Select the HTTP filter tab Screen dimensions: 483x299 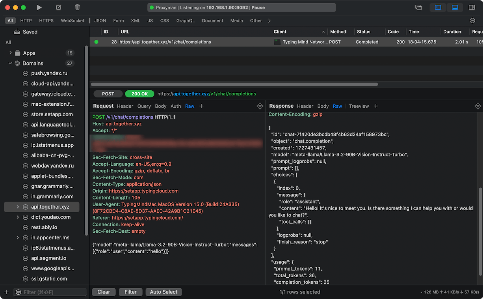click(x=26, y=21)
